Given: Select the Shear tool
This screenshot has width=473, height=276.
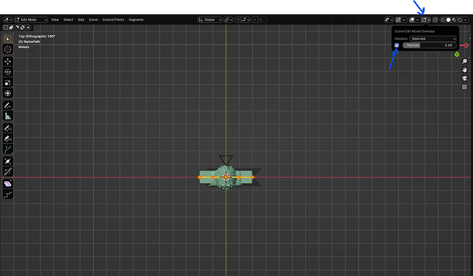Looking at the screenshot, I should tap(8, 184).
